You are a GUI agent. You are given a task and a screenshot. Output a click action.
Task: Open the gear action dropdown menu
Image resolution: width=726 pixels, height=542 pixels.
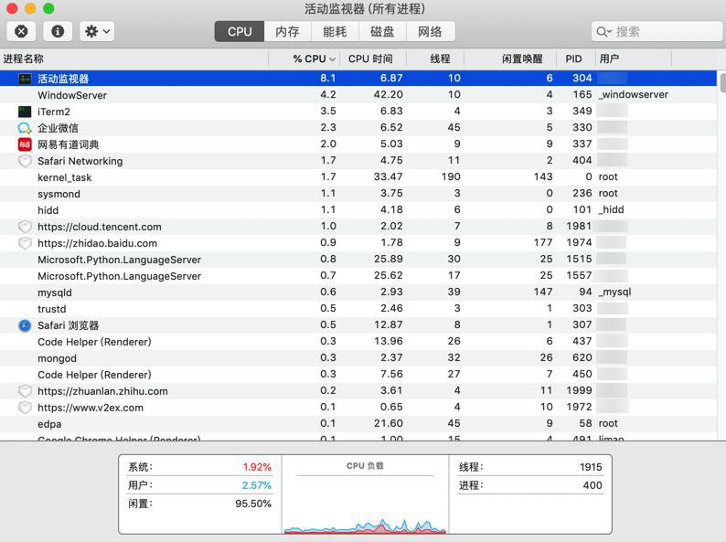[97, 31]
